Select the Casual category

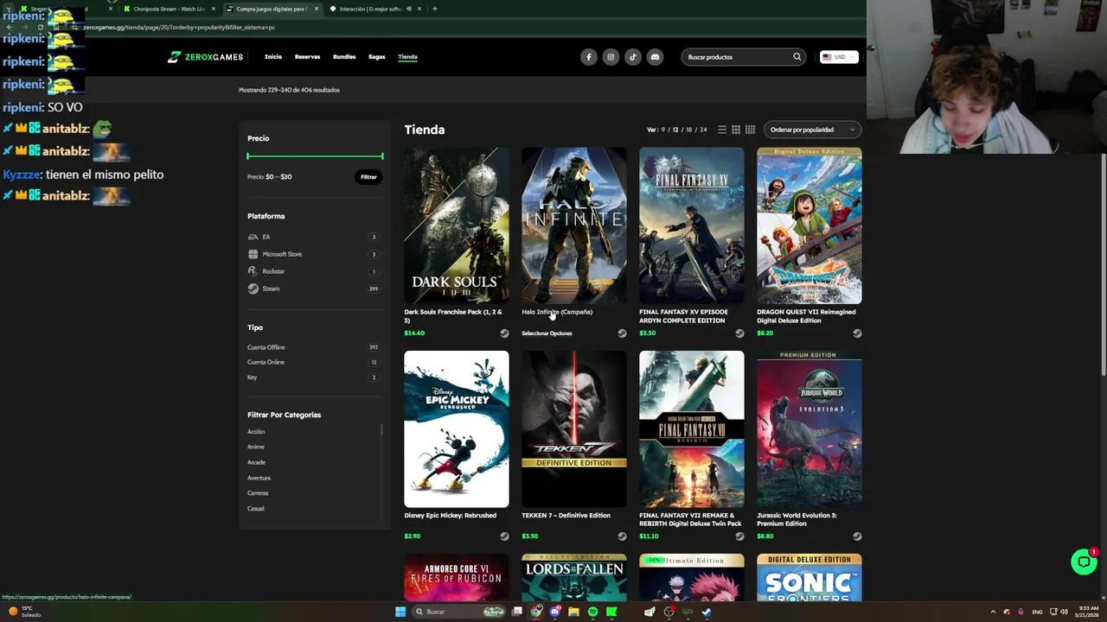pos(256,509)
